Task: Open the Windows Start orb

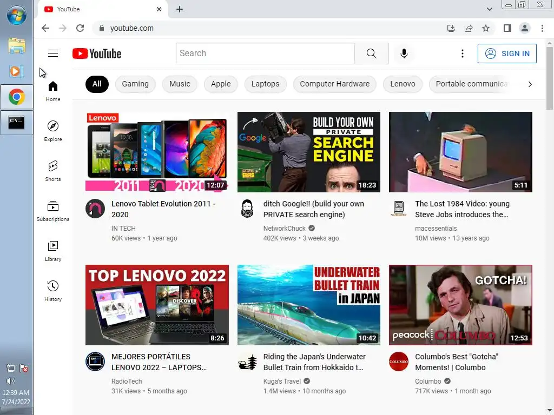Action: point(17,15)
